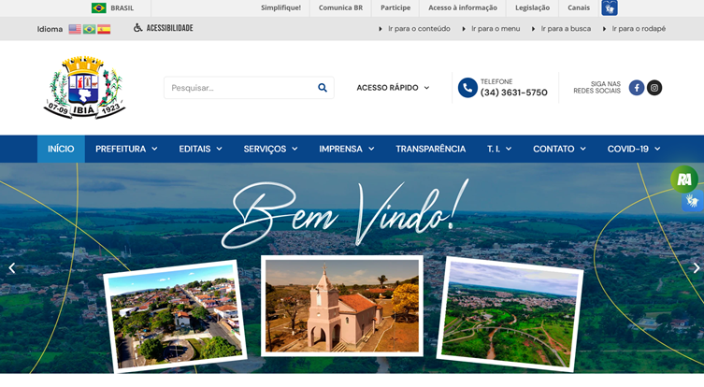Click the blue phone icon
704x387 pixels.
tap(467, 88)
